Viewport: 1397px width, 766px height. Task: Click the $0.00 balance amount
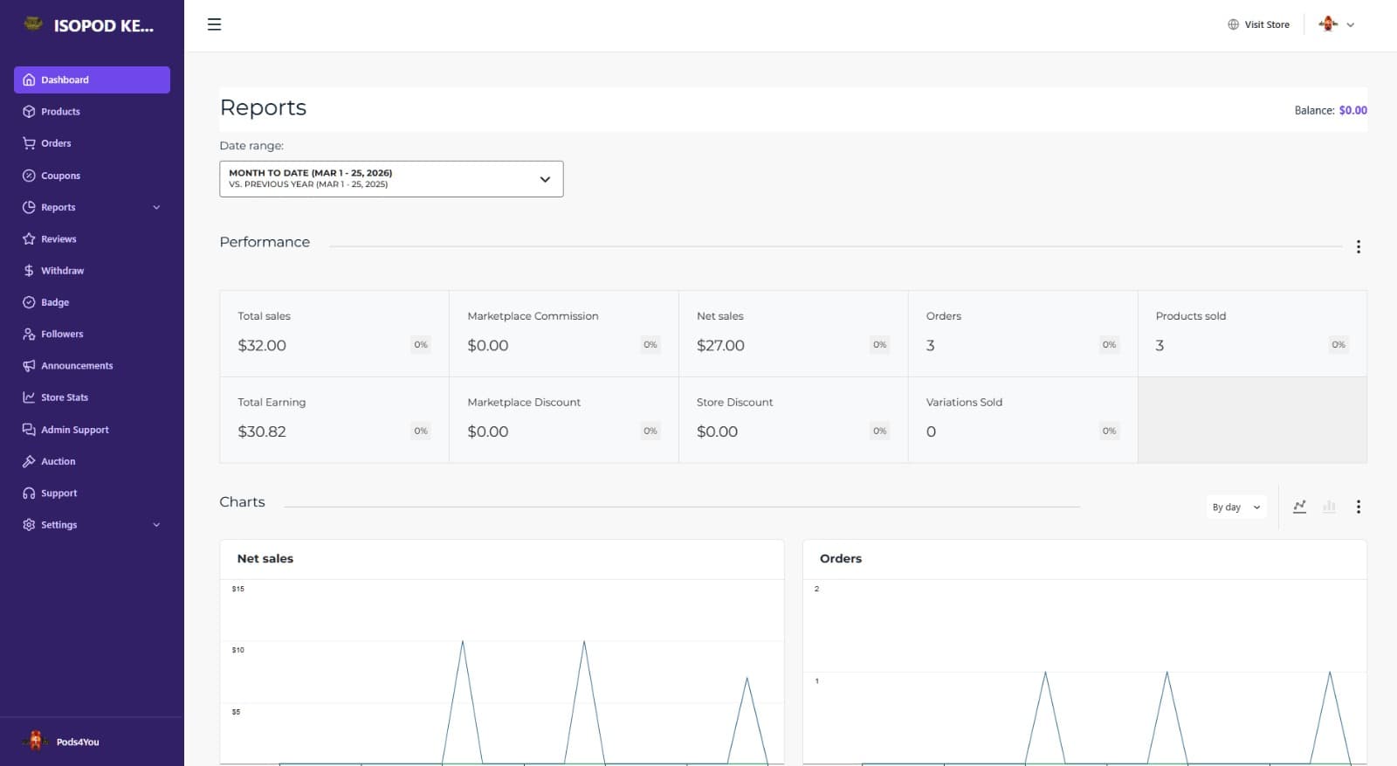[1352, 110]
